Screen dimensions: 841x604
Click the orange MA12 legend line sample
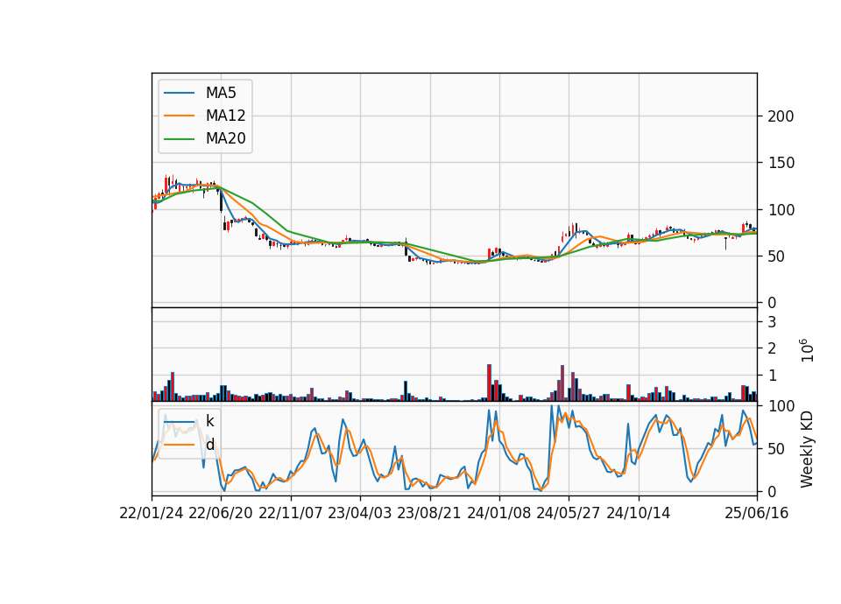click(179, 116)
